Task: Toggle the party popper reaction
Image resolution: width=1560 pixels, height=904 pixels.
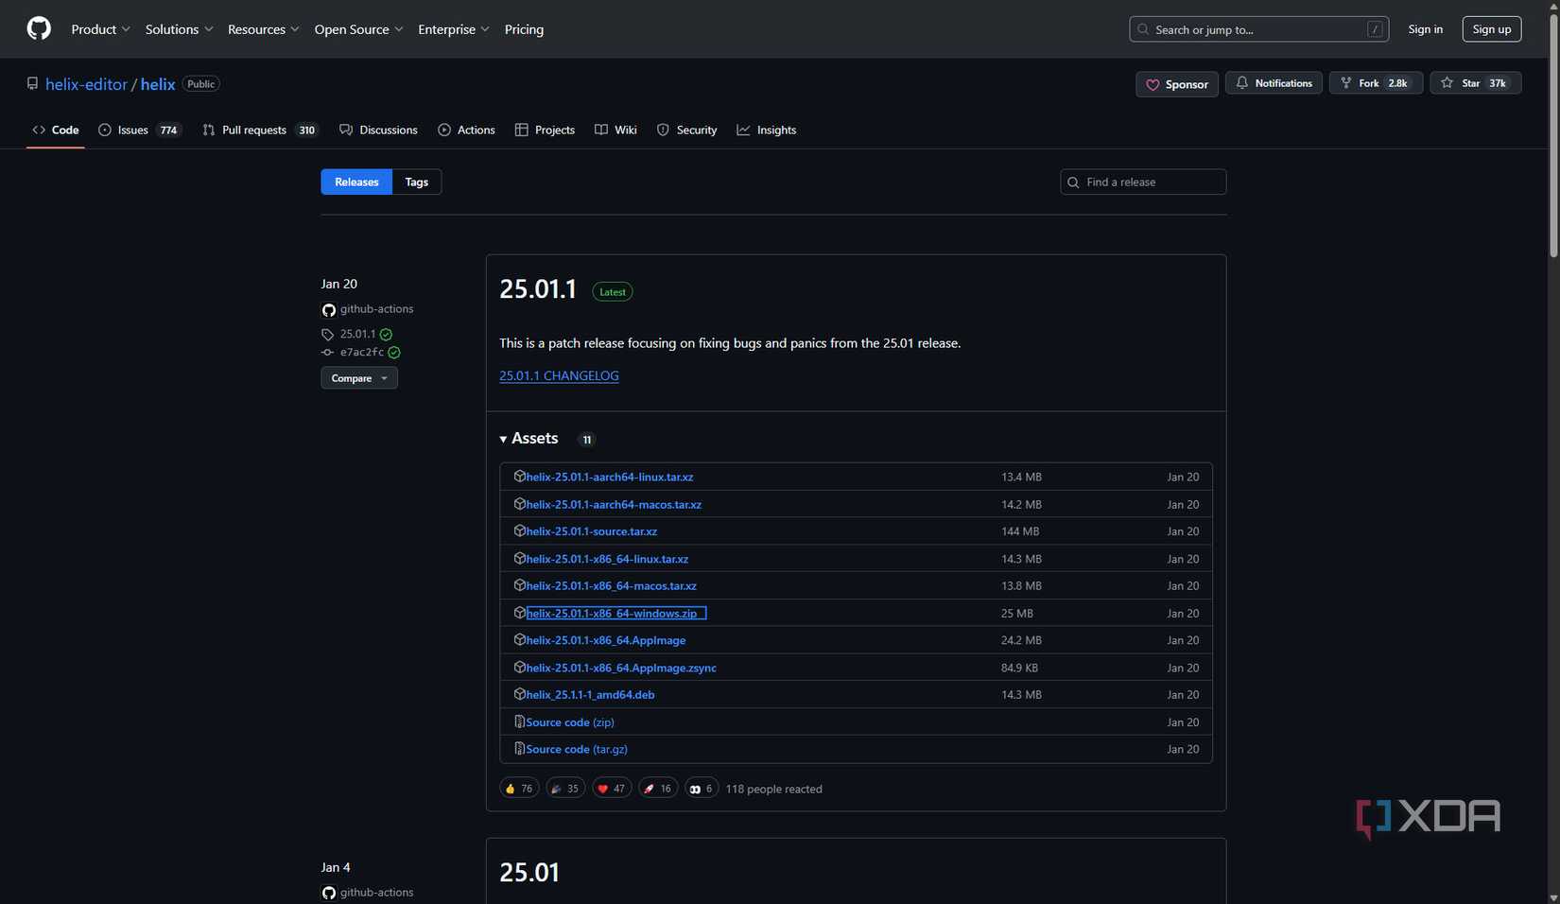Action: click(564, 789)
